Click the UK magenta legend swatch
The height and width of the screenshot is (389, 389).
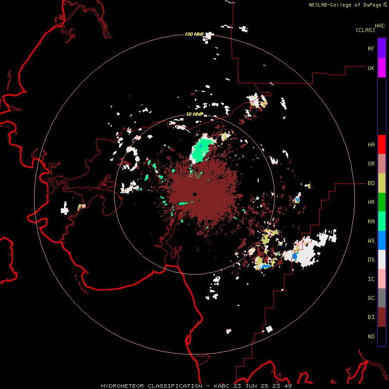pos(382,68)
